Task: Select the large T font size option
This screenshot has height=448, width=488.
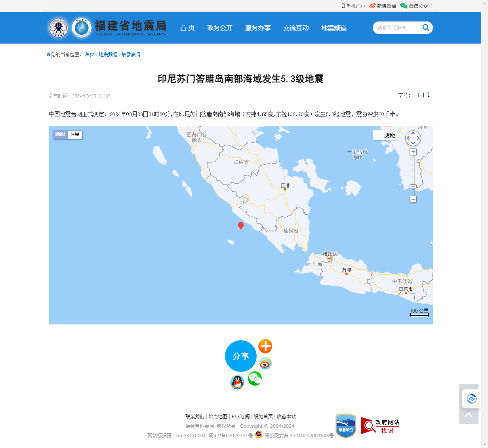Action: (429, 95)
